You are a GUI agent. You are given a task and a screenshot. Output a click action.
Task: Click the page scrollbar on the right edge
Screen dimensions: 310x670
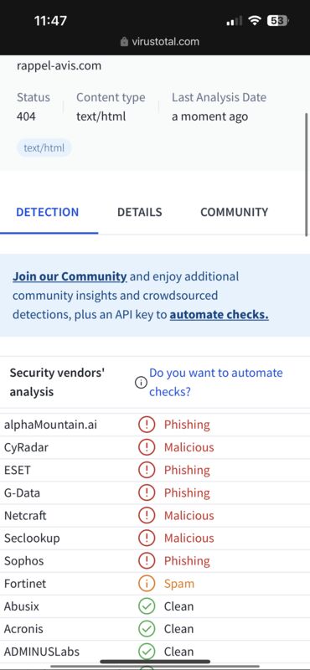point(307,175)
